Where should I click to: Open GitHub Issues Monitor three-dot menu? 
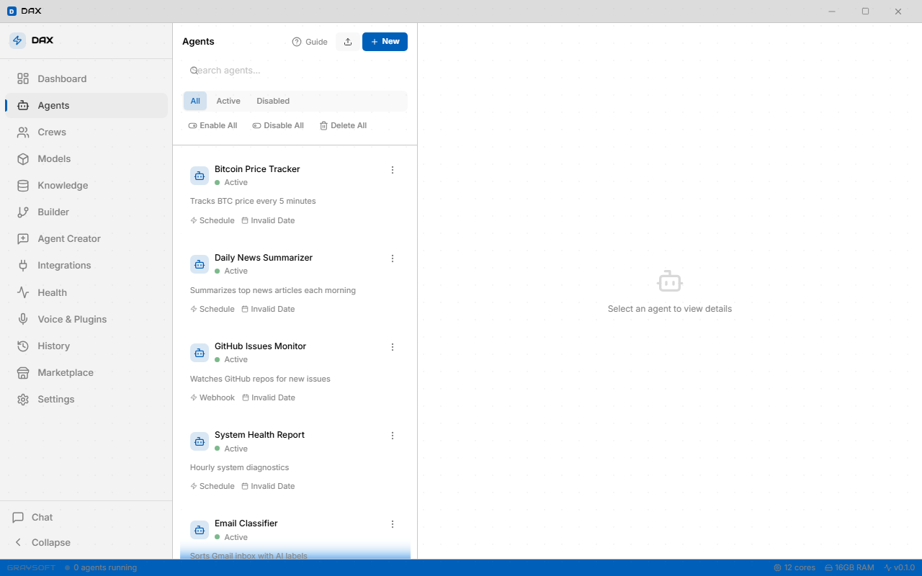coord(393,347)
